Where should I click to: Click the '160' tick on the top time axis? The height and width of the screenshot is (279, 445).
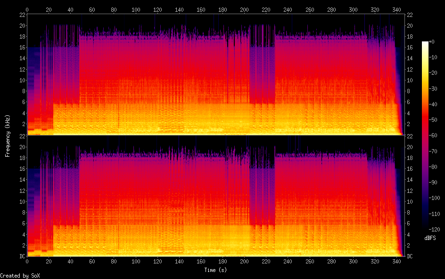pos(201,9)
